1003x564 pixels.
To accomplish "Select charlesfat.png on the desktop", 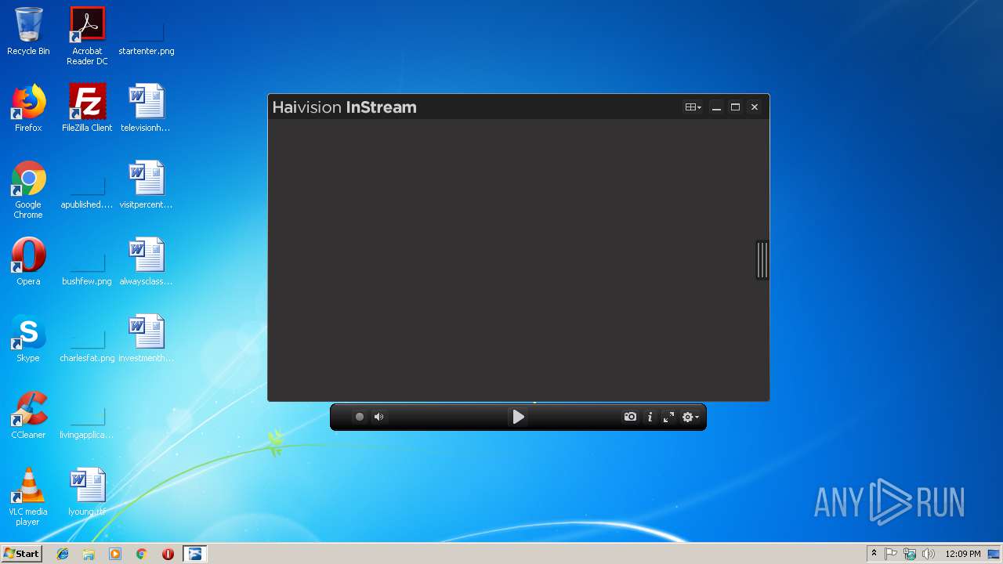I will click(87, 338).
